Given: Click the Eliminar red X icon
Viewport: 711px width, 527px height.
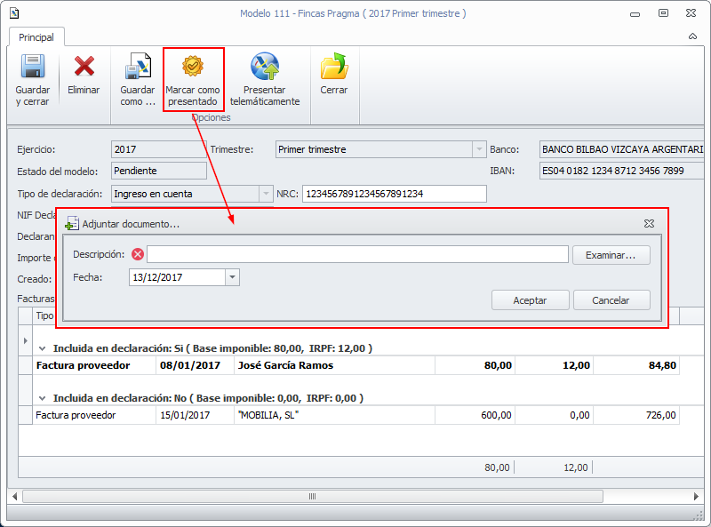Looking at the screenshot, I should pos(84,67).
